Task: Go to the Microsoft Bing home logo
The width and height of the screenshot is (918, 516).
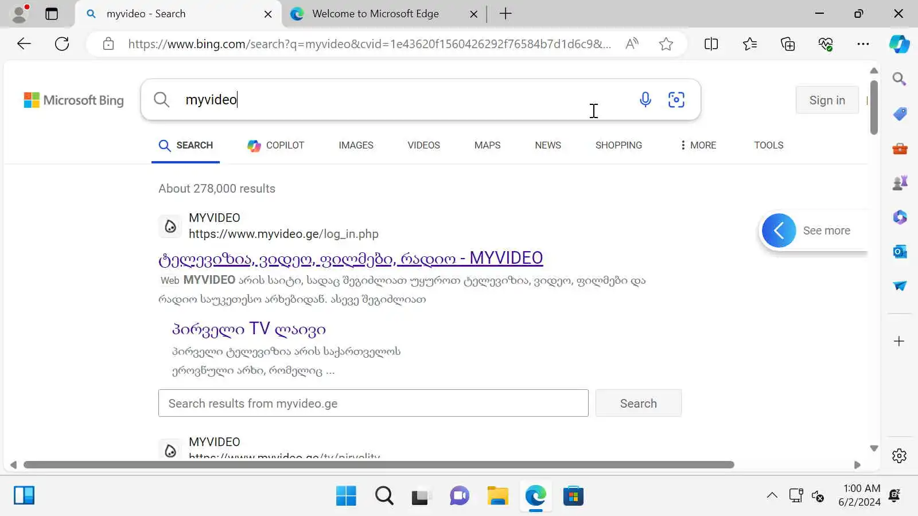Action: point(73,100)
